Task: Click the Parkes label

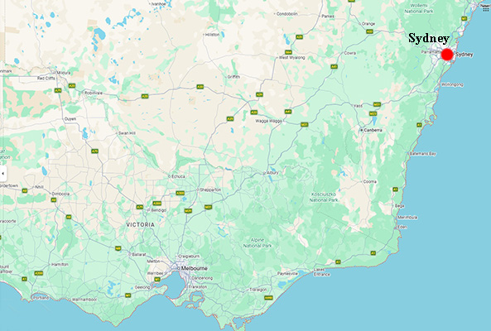Action: click(x=328, y=16)
